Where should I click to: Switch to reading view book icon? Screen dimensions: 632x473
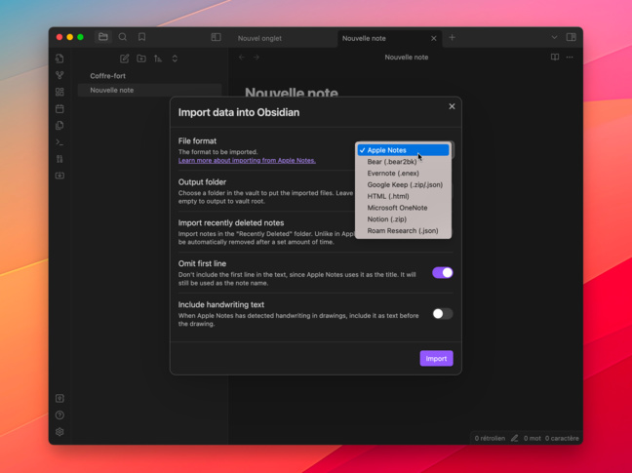(x=555, y=58)
